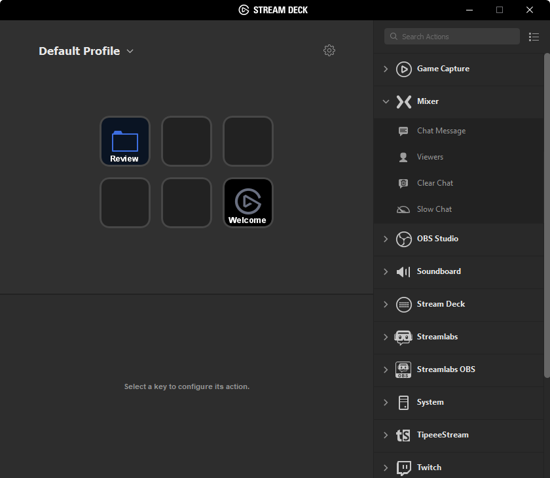Select the empty key below Review
Viewport: 550px width, 478px height.
[125, 203]
